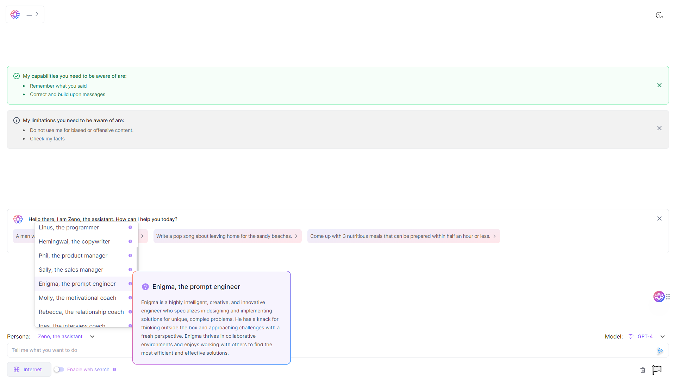This screenshot has width=676, height=380.
Task: Click the floating brain assistant icon on the right edge
Action: pyautogui.click(x=659, y=297)
